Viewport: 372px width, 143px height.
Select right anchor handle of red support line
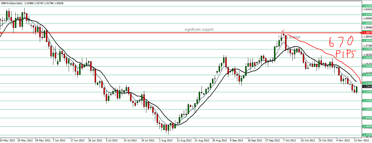[361, 33]
